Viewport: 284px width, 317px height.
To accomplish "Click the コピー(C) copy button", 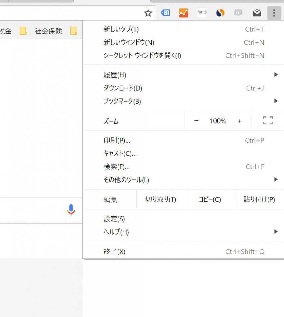I will [210, 199].
